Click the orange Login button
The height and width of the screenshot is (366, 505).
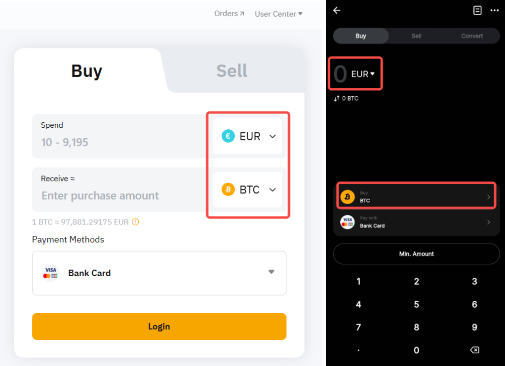coord(159,327)
